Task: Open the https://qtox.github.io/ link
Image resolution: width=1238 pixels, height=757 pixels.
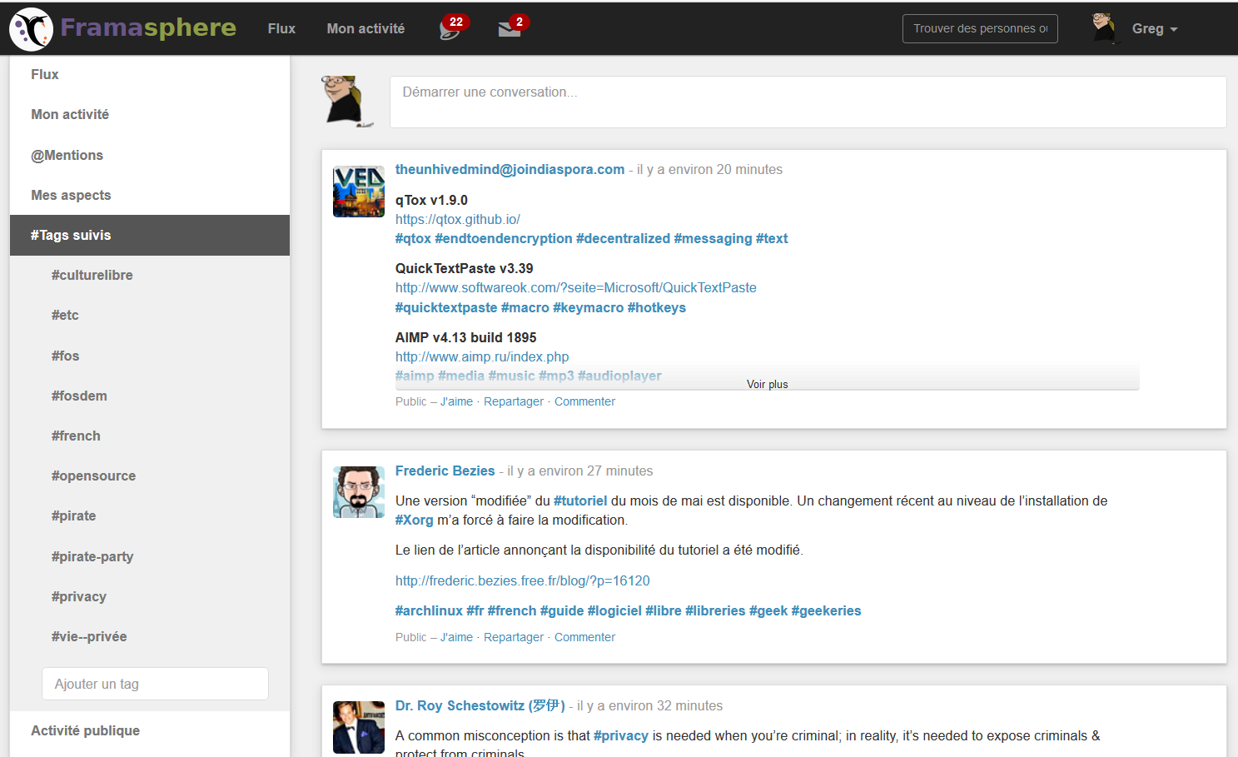Action: click(458, 219)
